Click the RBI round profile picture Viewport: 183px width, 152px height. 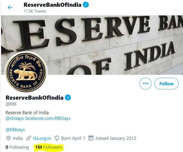[x=26, y=71]
